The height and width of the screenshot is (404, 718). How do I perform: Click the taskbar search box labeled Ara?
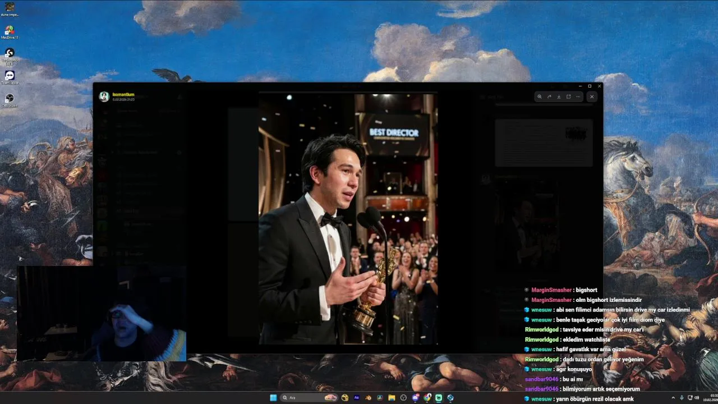tap(309, 398)
